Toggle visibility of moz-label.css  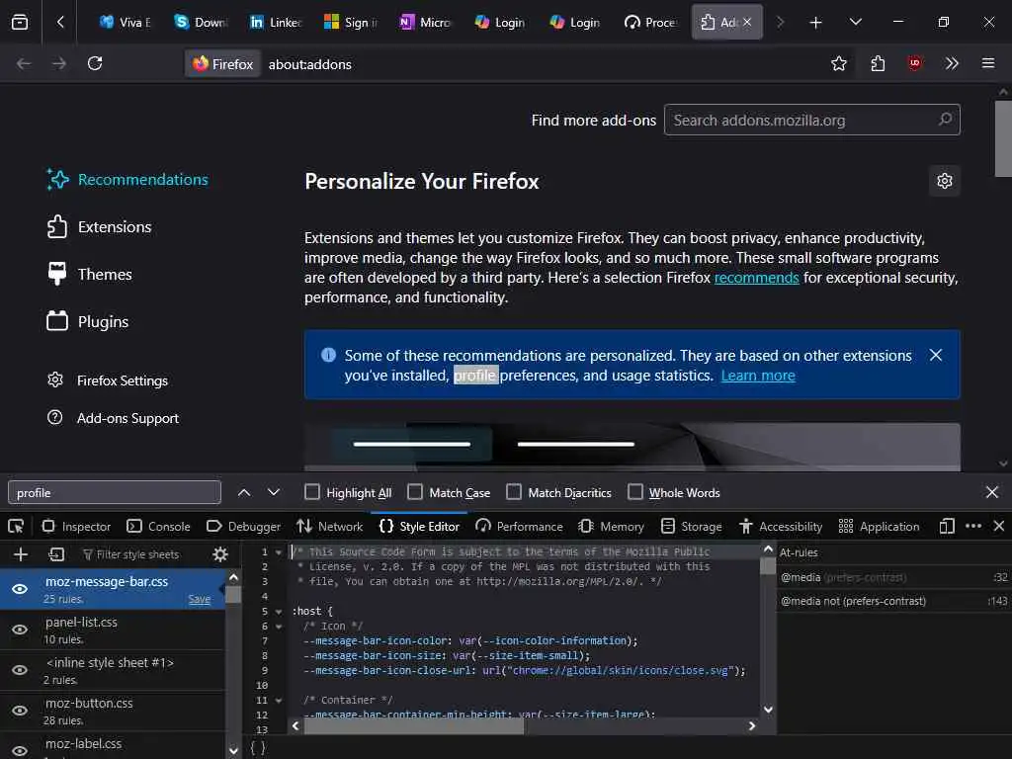point(20,751)
